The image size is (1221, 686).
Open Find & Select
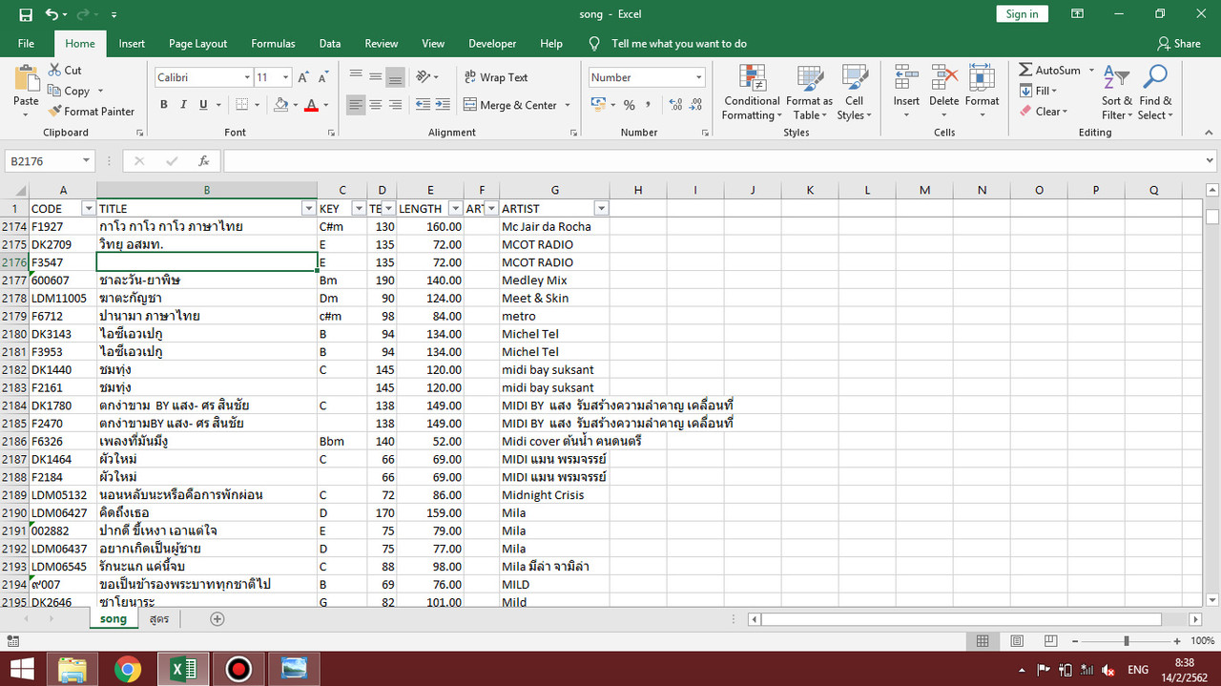(1155, 93)
